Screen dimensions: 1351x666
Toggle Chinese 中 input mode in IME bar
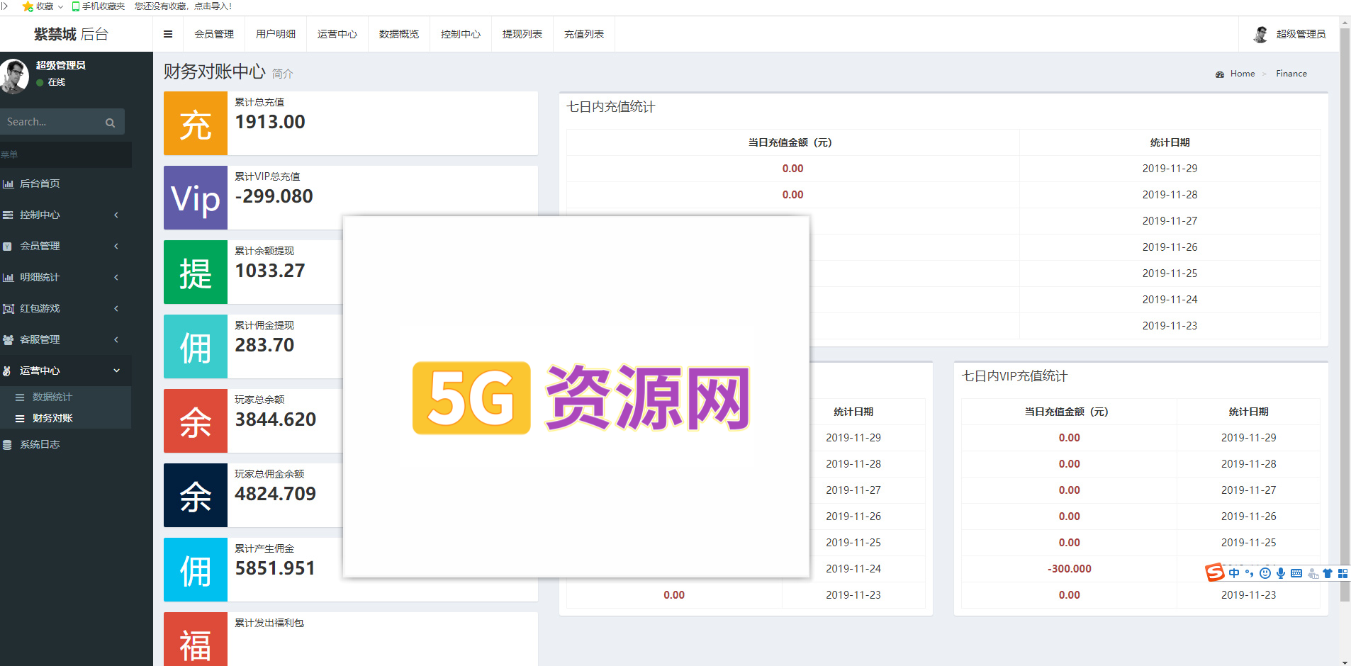coord(1234,573)
